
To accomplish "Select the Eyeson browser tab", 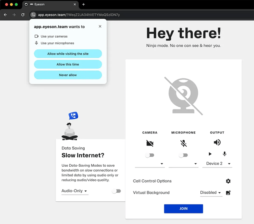I will [x=50, y=4].
